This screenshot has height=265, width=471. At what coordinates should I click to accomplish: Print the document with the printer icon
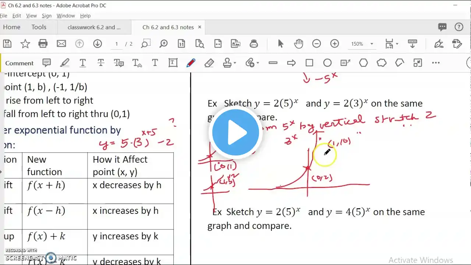(43, 44)
